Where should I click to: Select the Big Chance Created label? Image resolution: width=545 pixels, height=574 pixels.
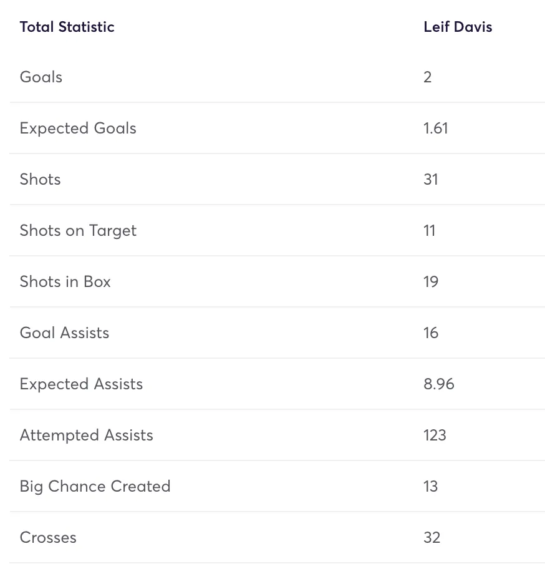point(95,487)
